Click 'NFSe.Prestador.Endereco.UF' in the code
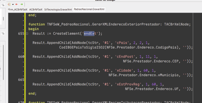The height and width of the screenshot is (103, 202). point(152,89)
